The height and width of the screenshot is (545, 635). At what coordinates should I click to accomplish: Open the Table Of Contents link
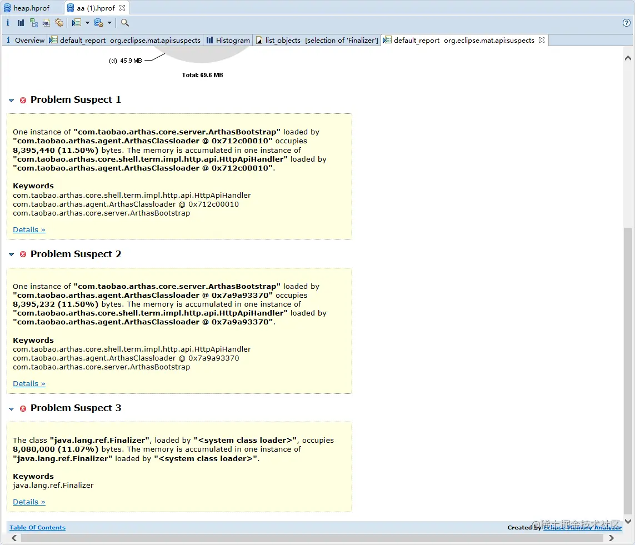(37, 527)
